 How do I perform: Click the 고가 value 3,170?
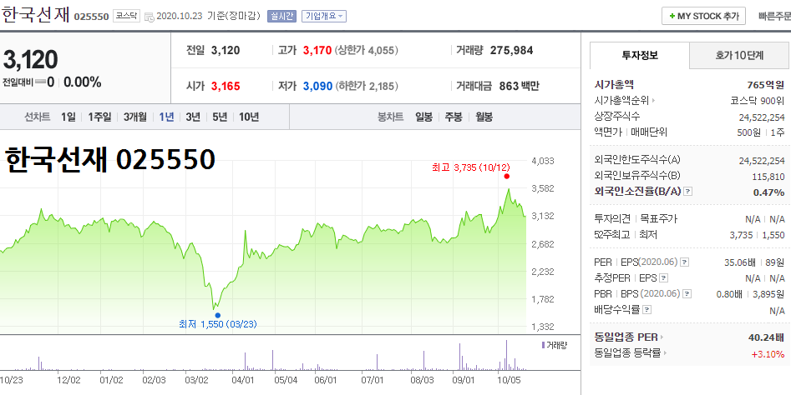coord(317,50)
